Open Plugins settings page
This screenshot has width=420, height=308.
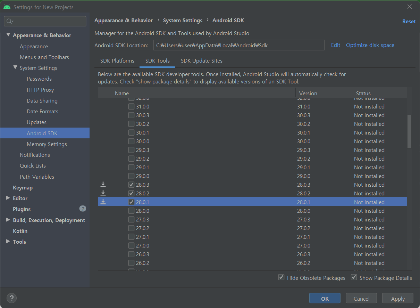coord(22,209)
